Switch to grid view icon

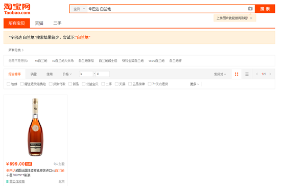click(237, 74)
